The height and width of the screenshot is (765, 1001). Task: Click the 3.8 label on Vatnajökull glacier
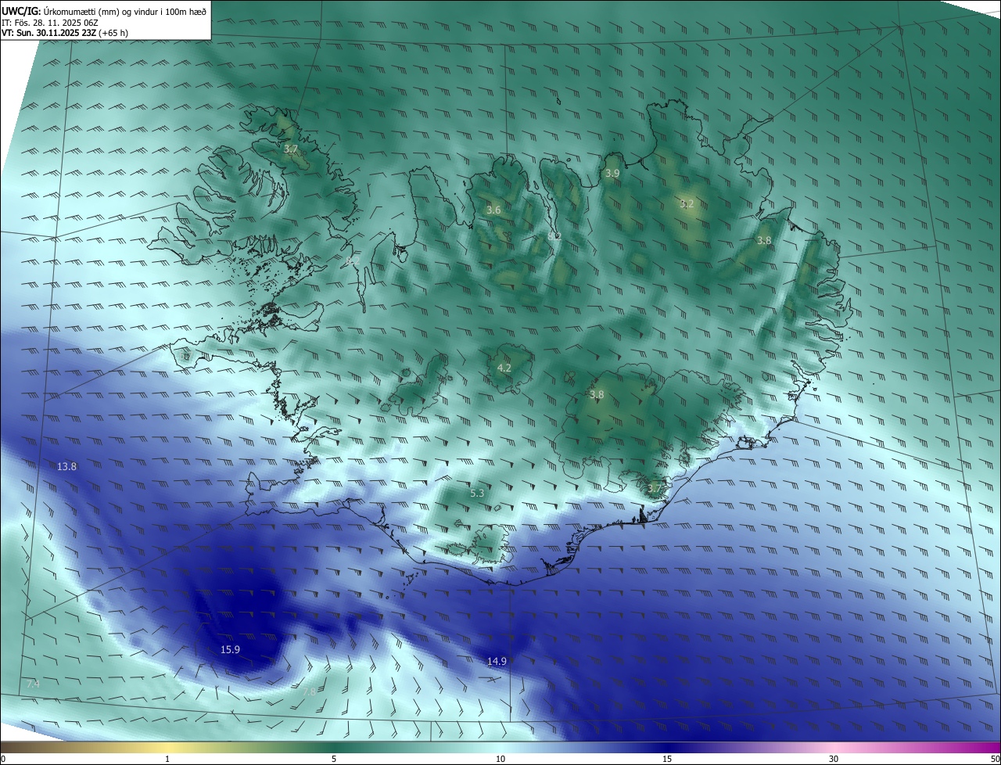point(597,395)
